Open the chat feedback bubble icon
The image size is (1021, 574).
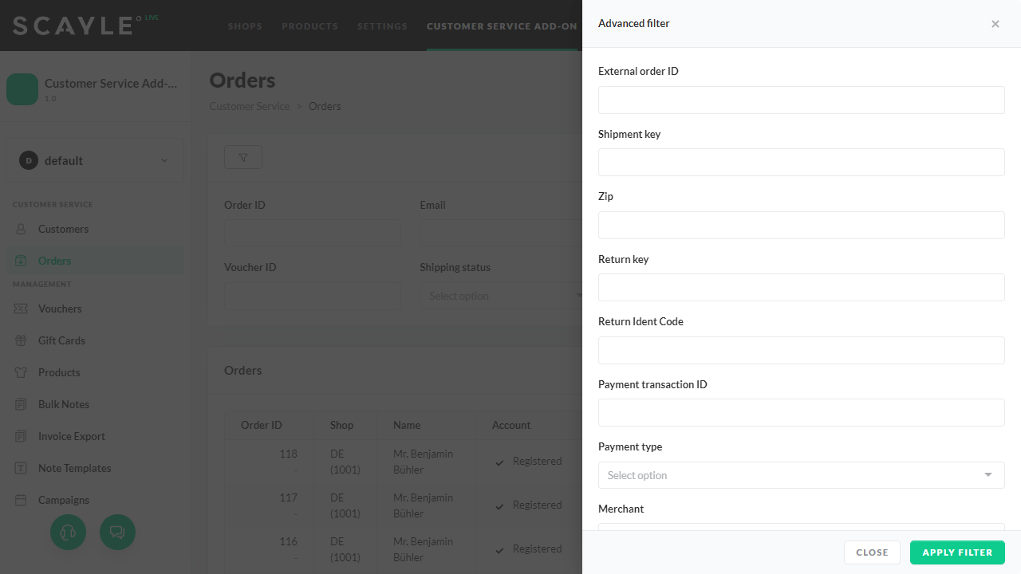117,532
